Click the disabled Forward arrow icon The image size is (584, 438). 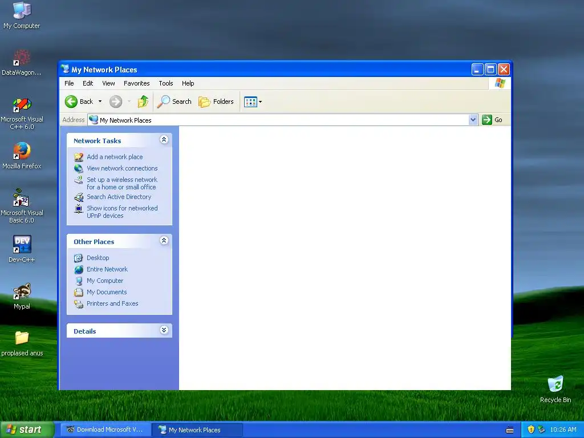(x=115, y=102)
